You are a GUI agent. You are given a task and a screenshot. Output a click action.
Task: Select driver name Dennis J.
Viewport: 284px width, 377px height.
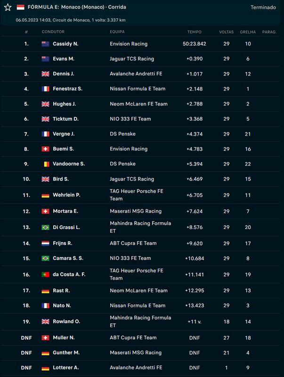pos(64,74)
